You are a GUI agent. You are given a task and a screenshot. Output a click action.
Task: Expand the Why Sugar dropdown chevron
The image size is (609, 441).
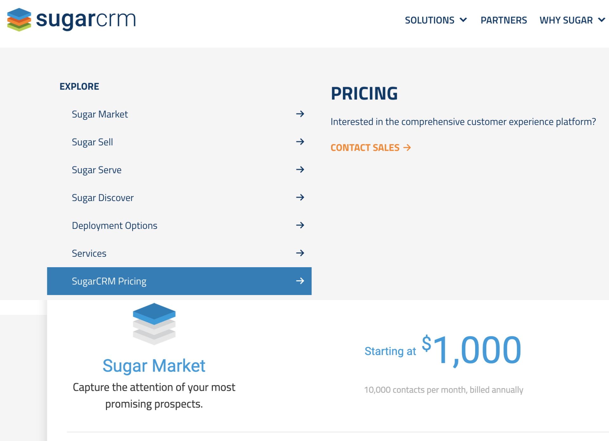[602, 20]
